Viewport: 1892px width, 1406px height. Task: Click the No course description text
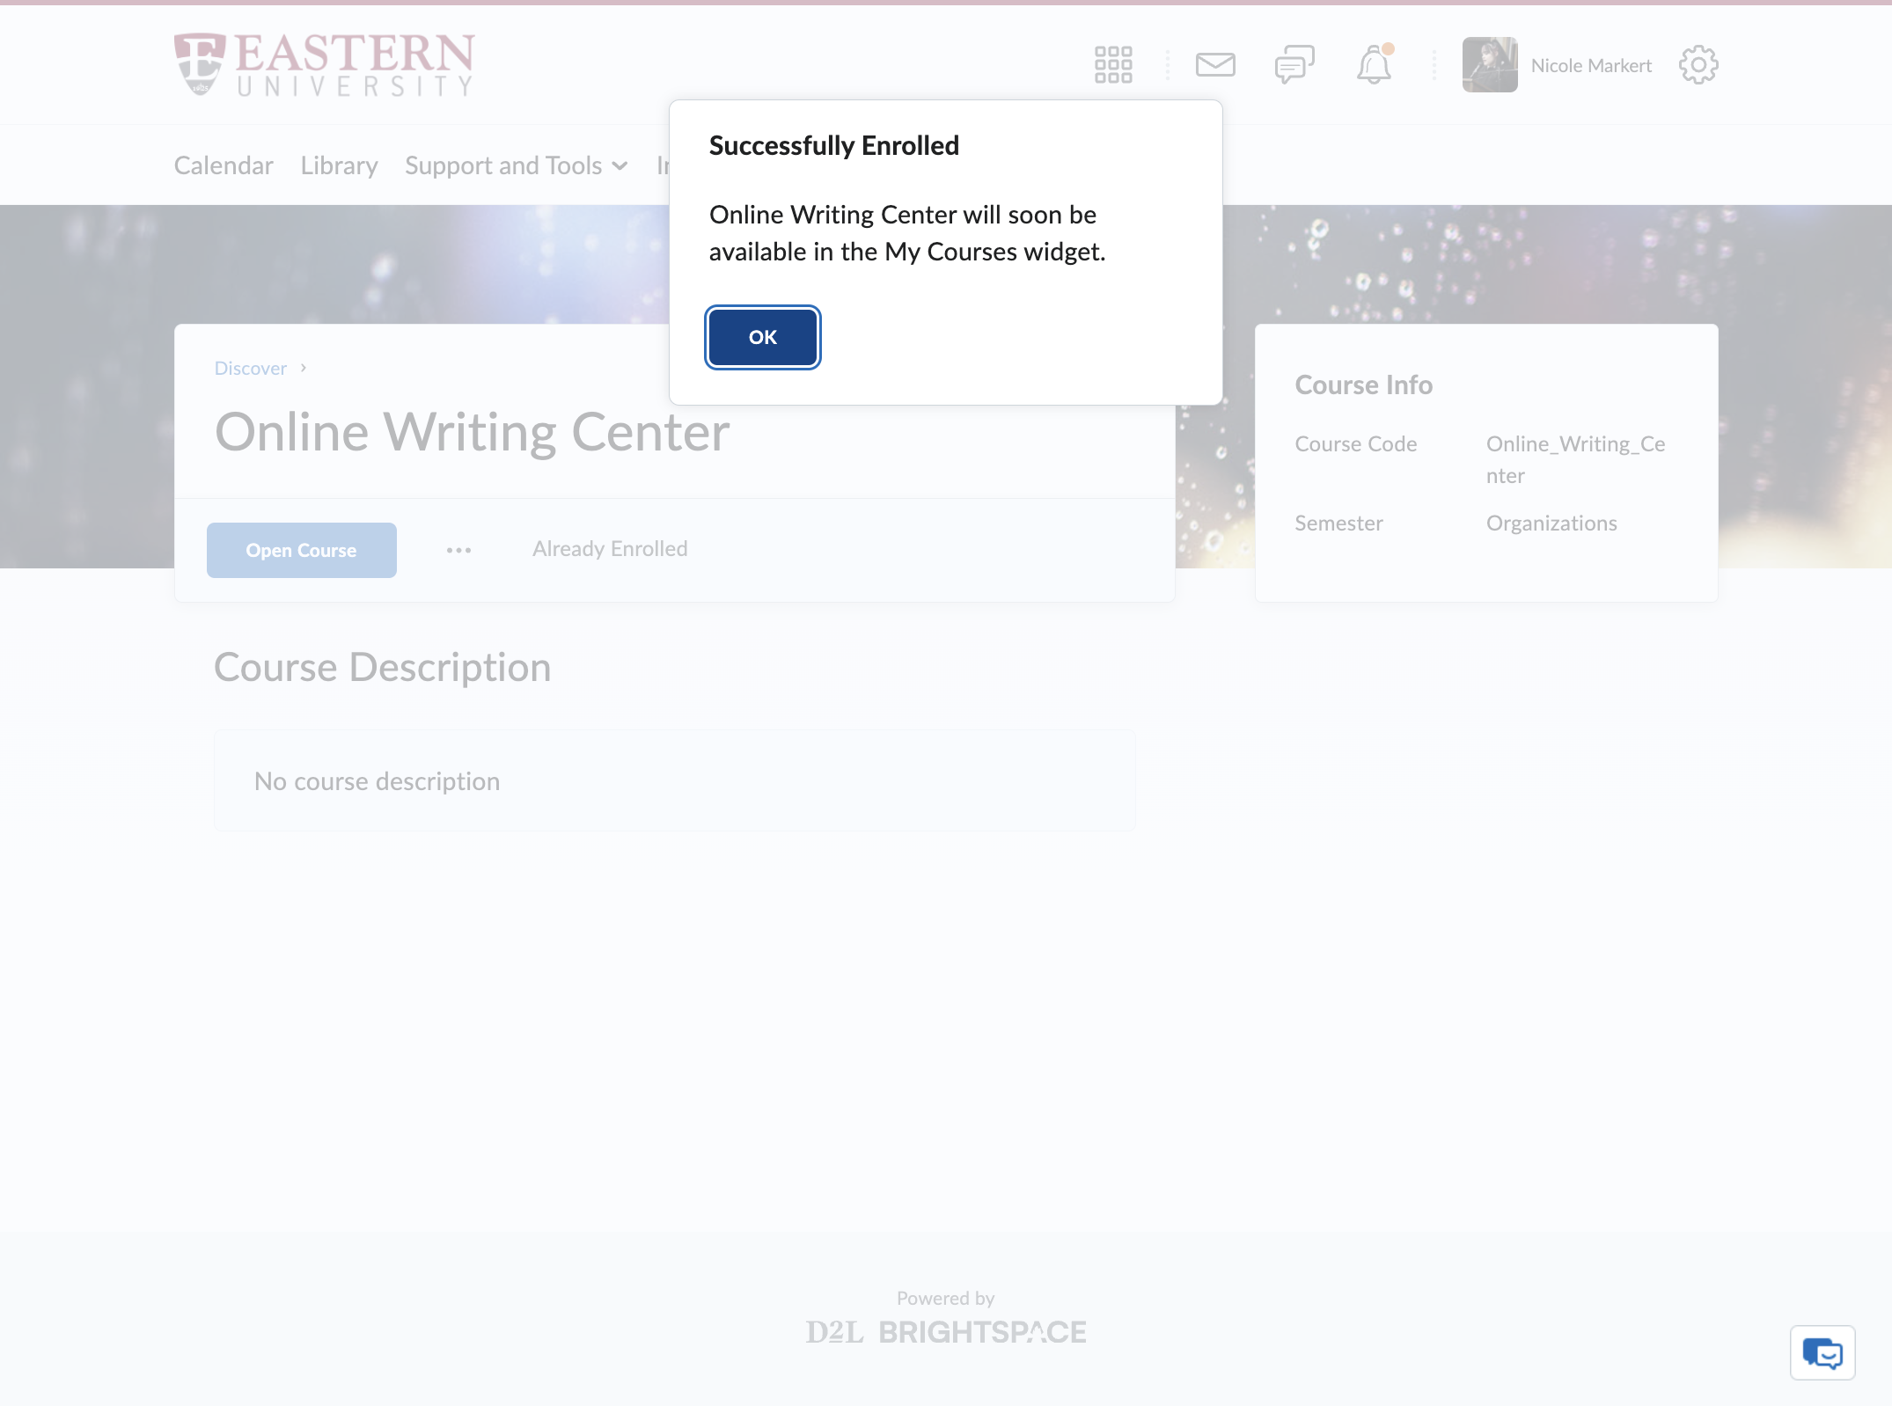(x=377, y=781)
